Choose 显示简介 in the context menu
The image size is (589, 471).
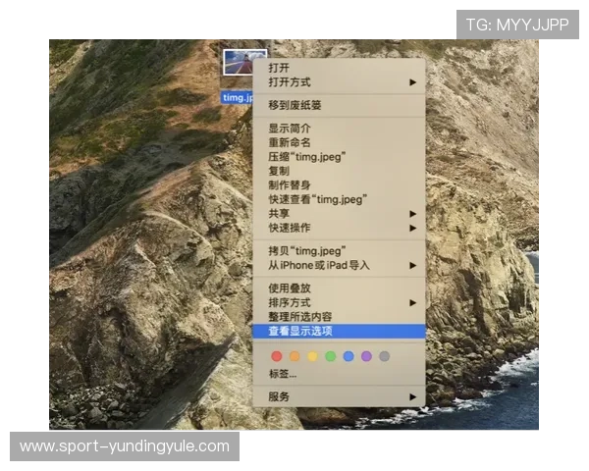(x=339, y=129)
